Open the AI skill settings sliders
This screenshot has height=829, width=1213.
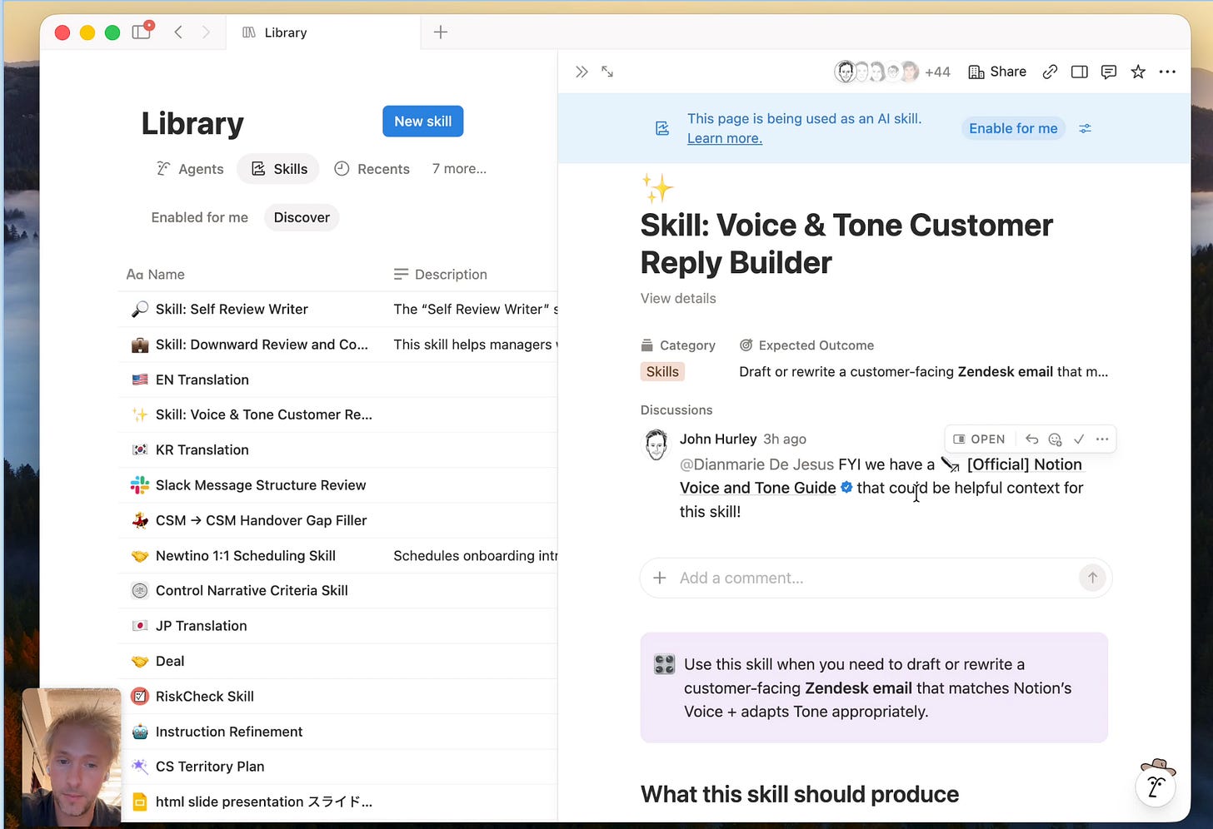1085,128
